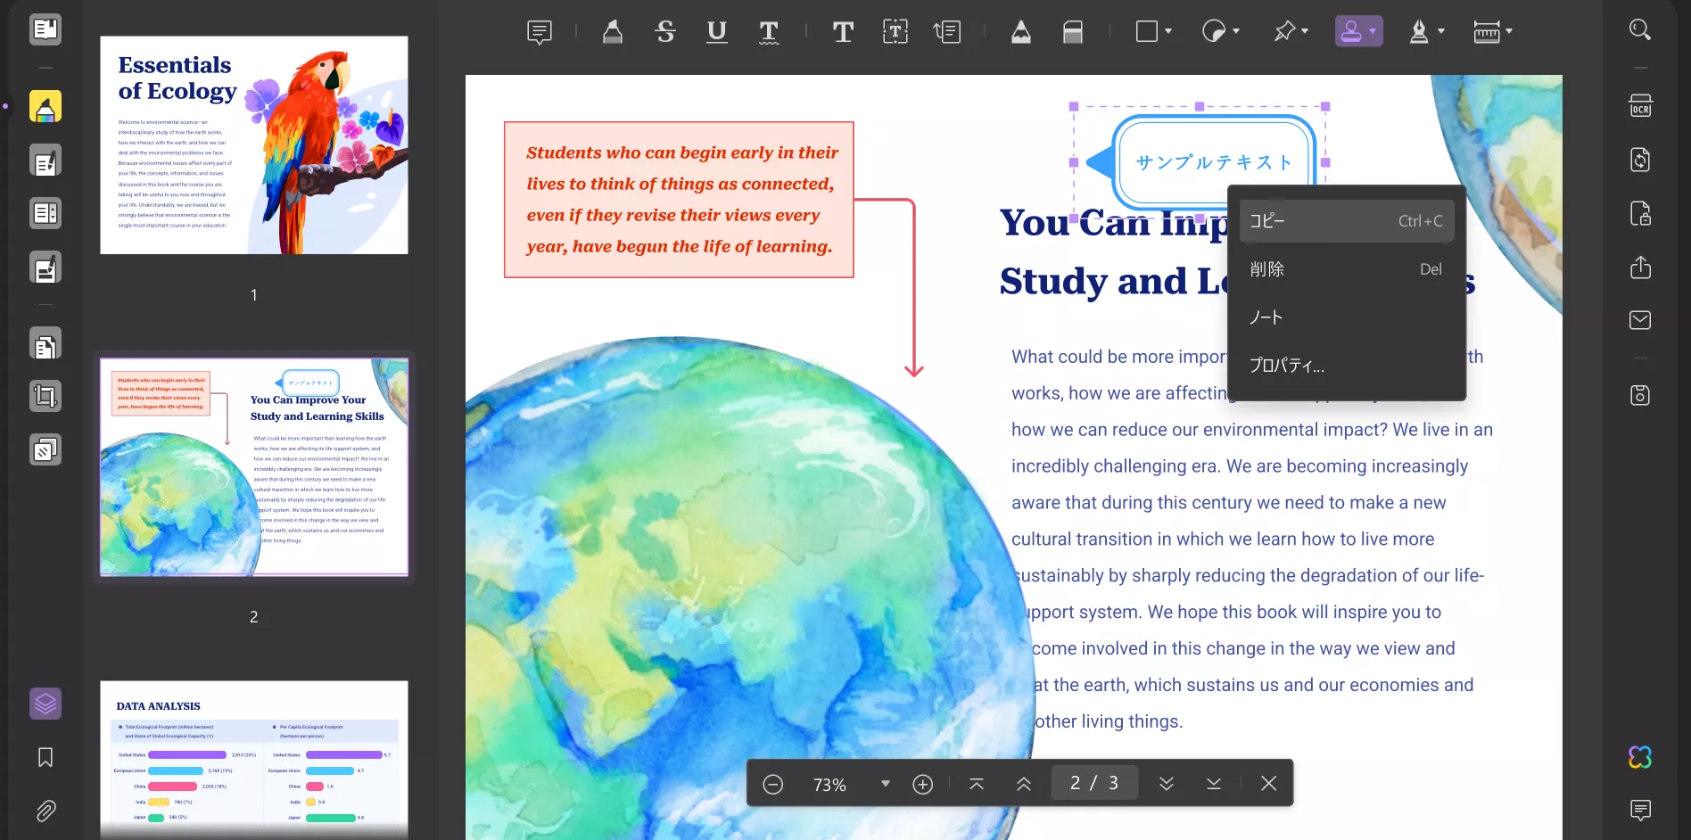Select the comment note tool in toolbar
The image size is (1691, 840).
(540, 32)
